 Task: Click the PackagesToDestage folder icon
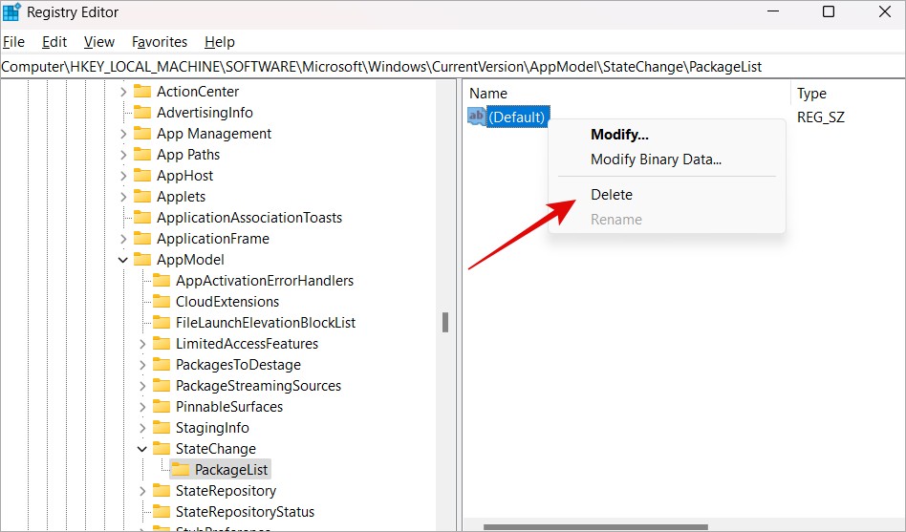[x=162, y=365]
